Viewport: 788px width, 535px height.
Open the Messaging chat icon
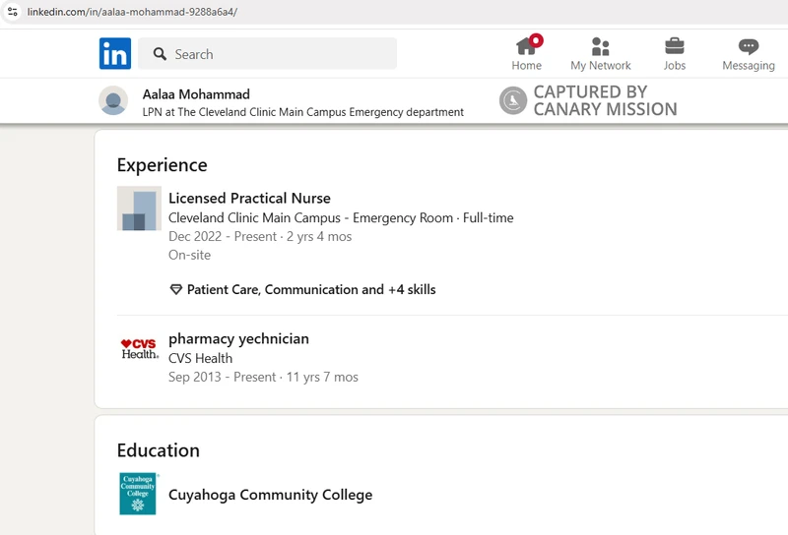click(x=749, y=46)
